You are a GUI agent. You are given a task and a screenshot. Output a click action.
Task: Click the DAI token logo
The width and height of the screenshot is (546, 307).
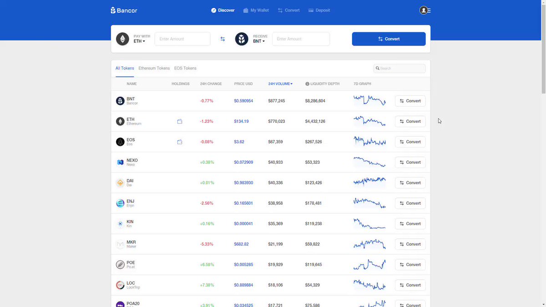coord(120,183)
